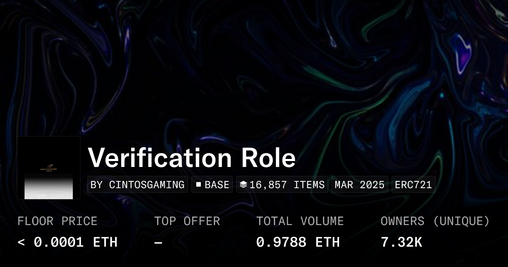The width and height of the screenshot is (508, 267).
Task: Click the MAR 2025 creation date badge
Action: (x=359, y=185)
